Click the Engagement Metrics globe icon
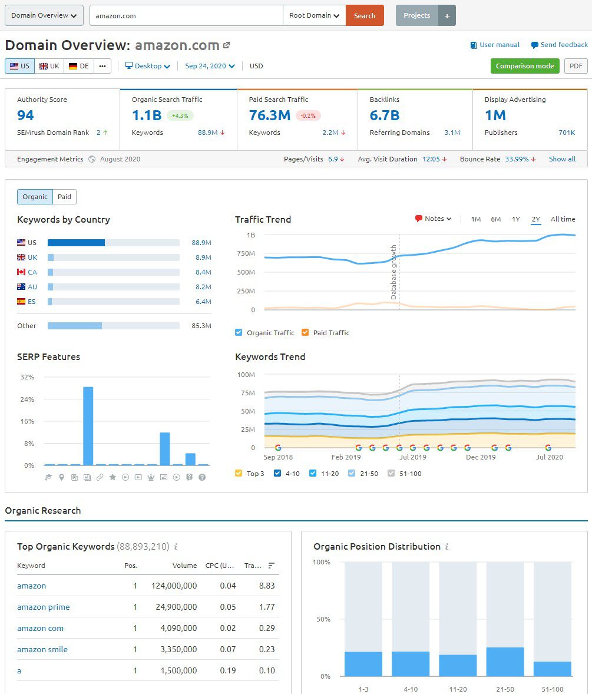This screenshot has height=694, width=592. pyautogui.click(x=91, y=159)
